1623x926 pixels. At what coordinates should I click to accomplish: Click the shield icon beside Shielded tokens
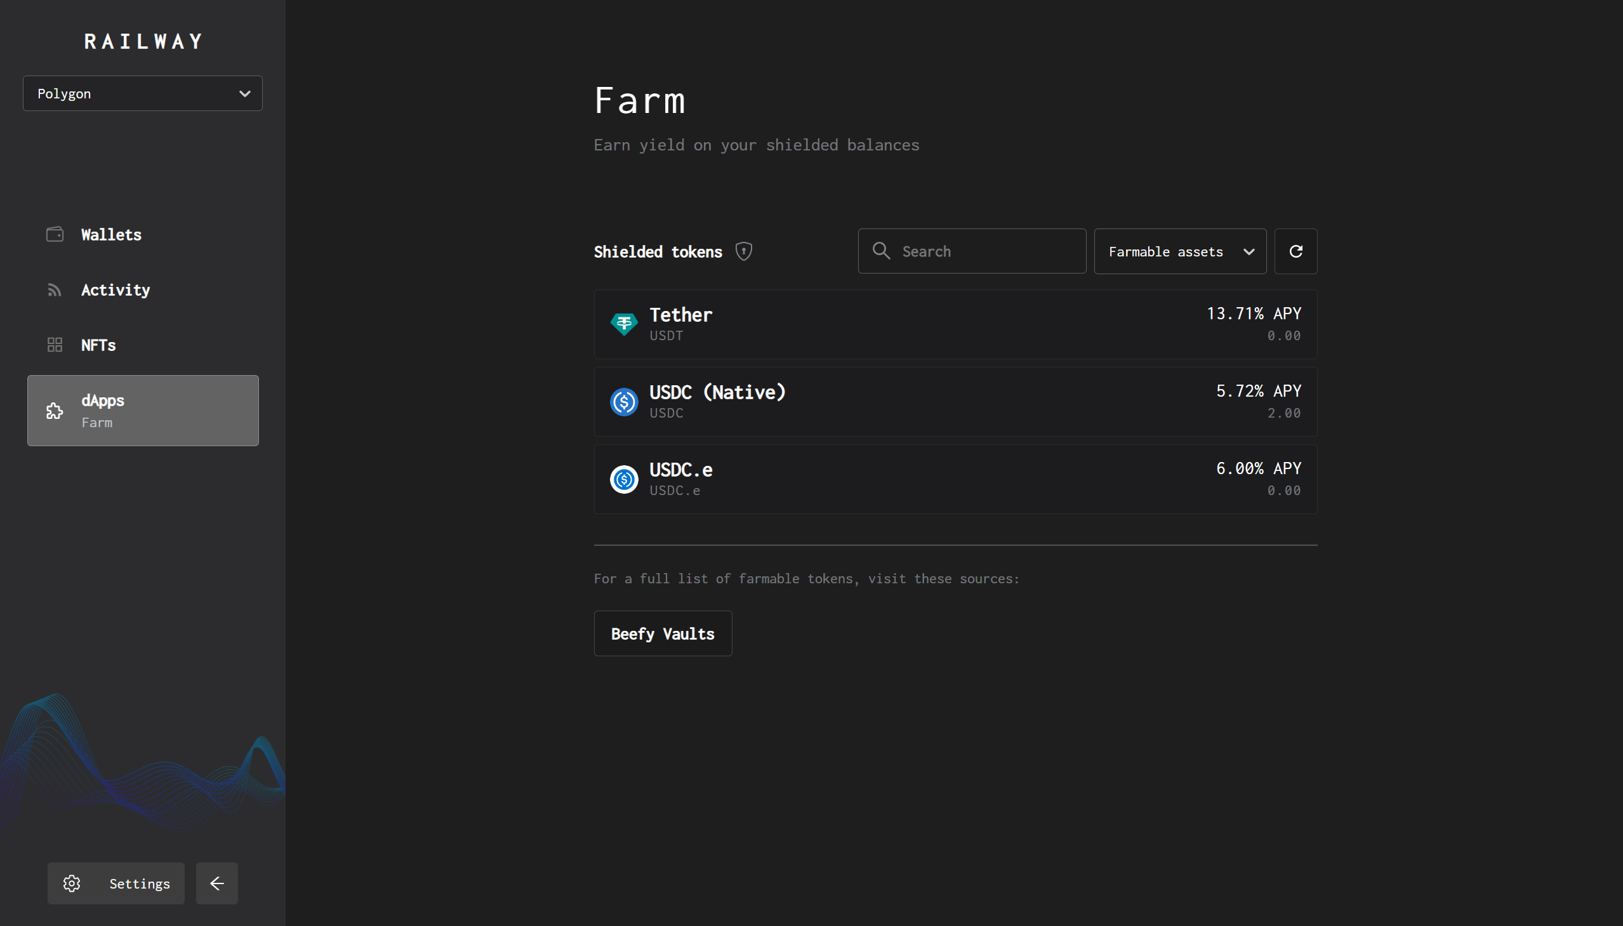point(743,251)
